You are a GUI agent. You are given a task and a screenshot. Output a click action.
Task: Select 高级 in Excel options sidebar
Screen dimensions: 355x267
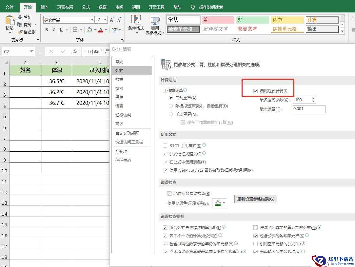point(132,124)
